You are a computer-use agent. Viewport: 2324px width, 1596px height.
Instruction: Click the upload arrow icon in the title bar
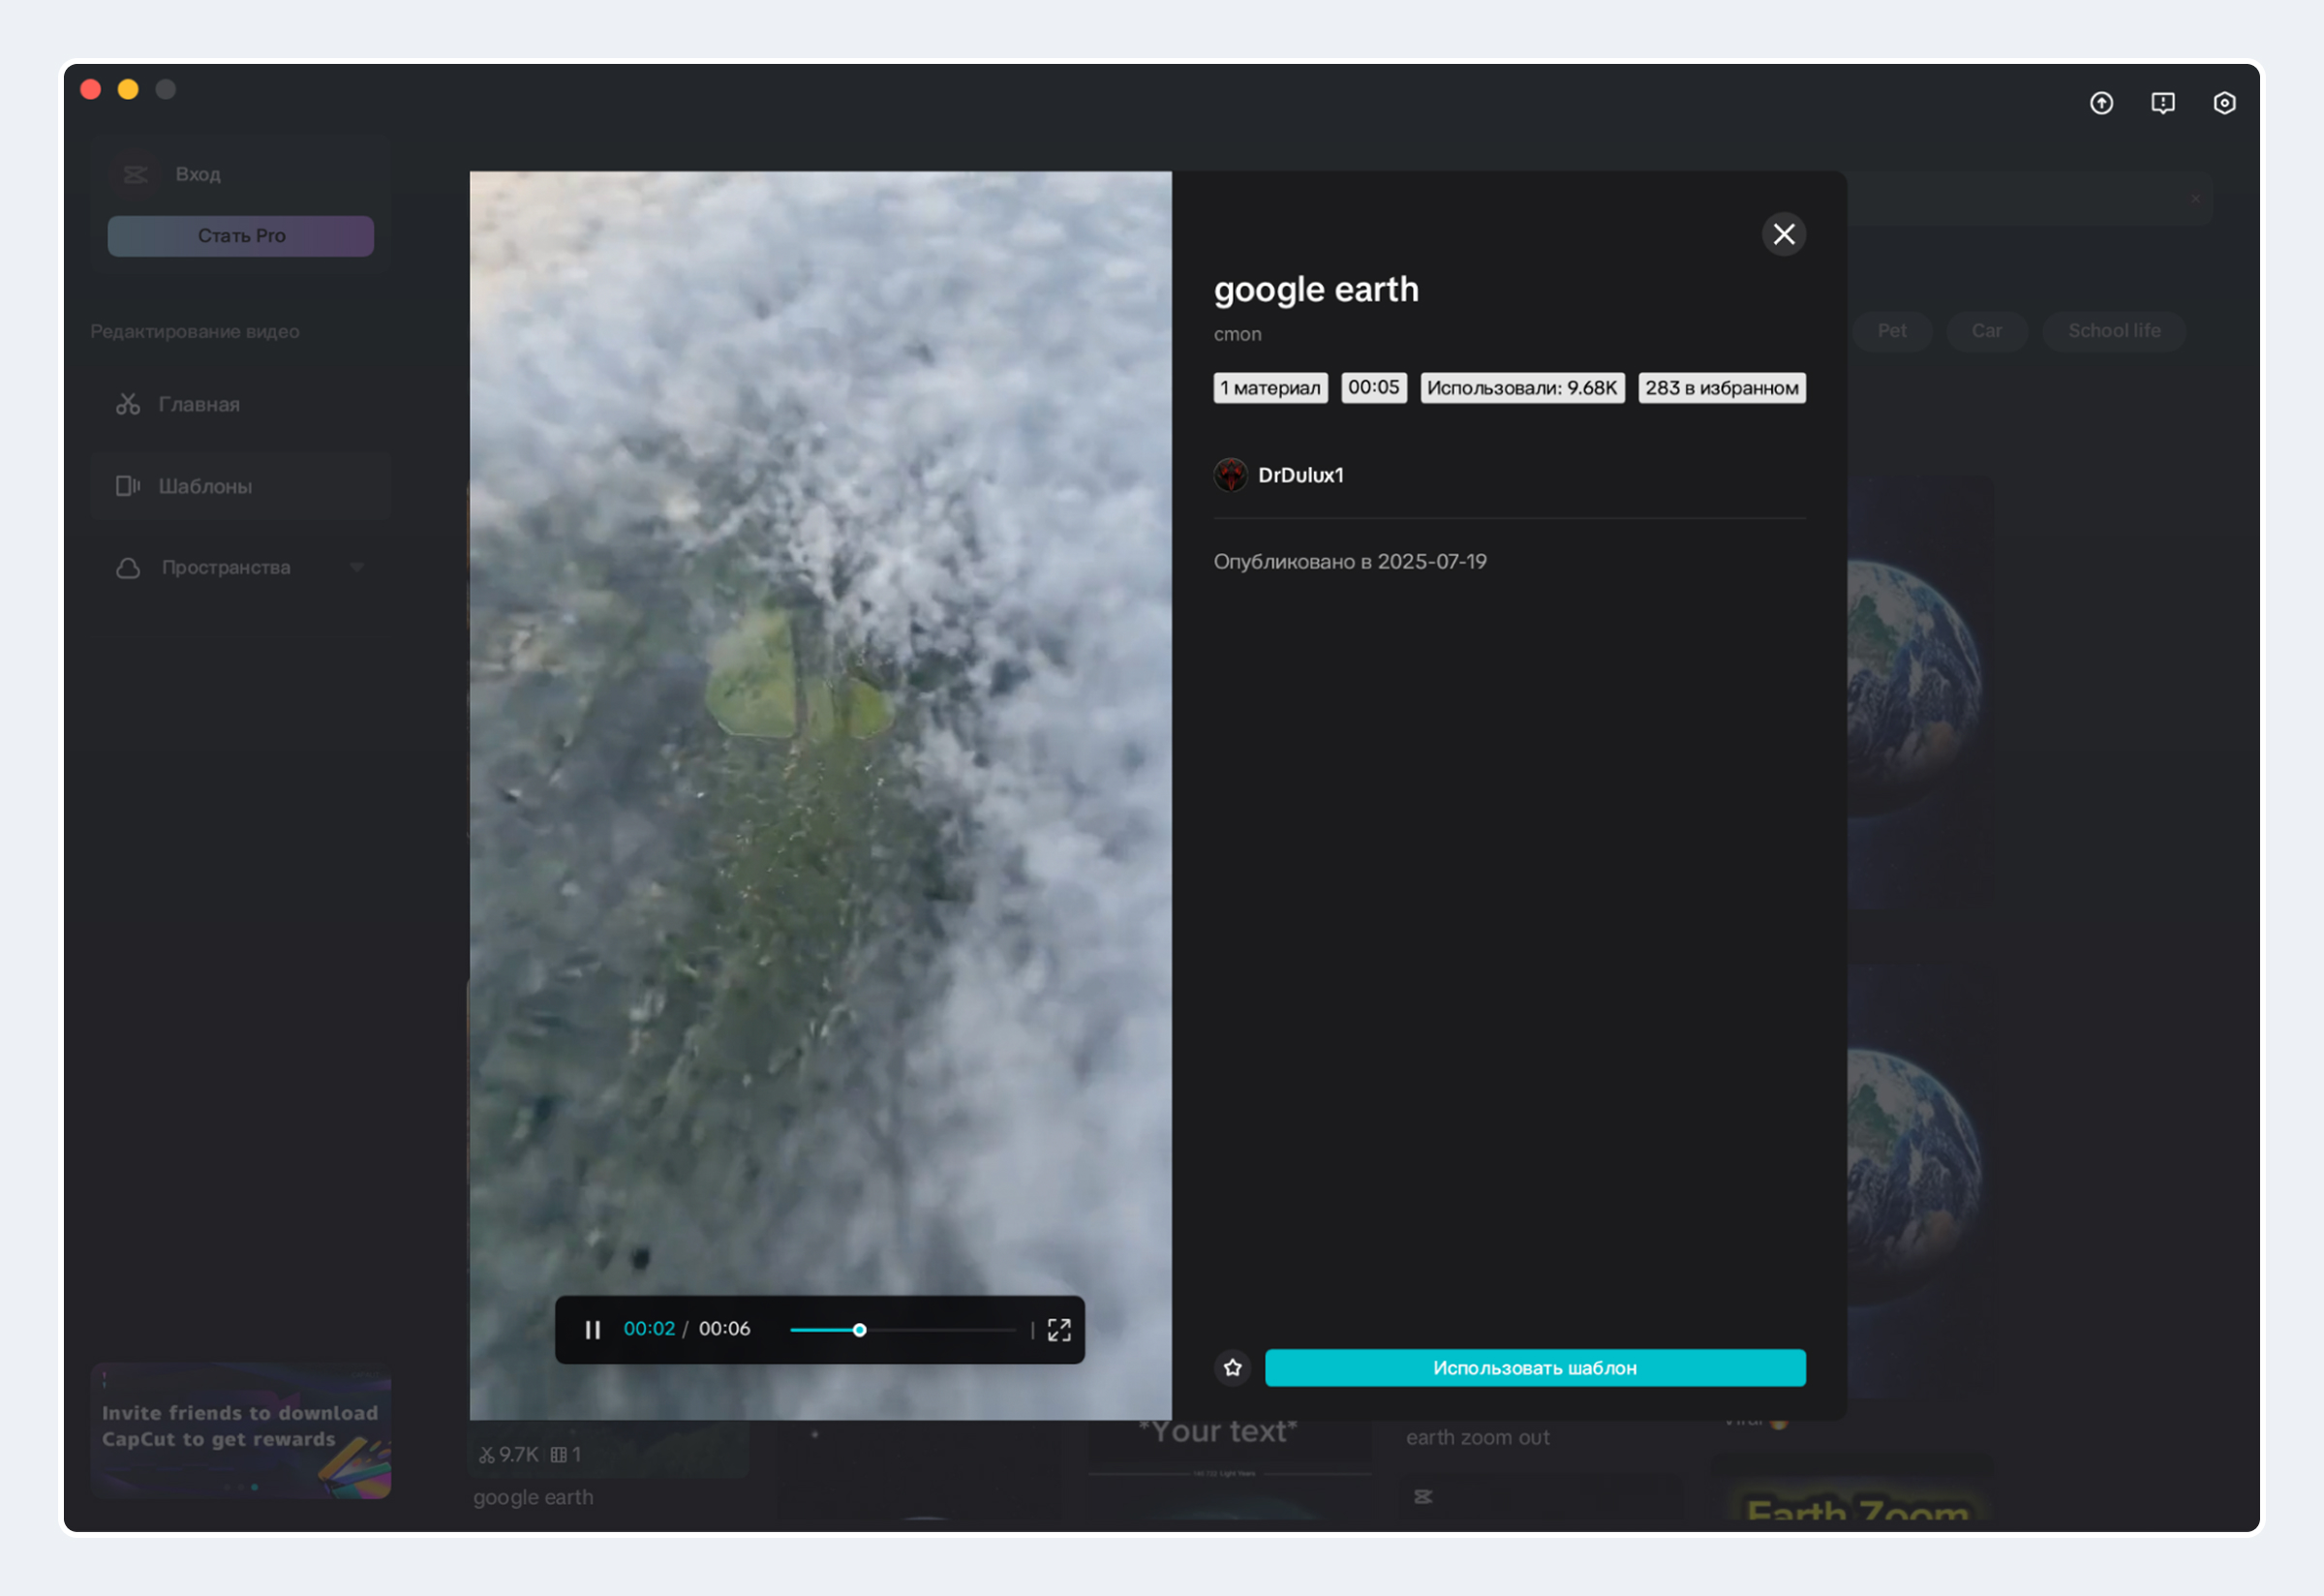[x=2101, y=103]
